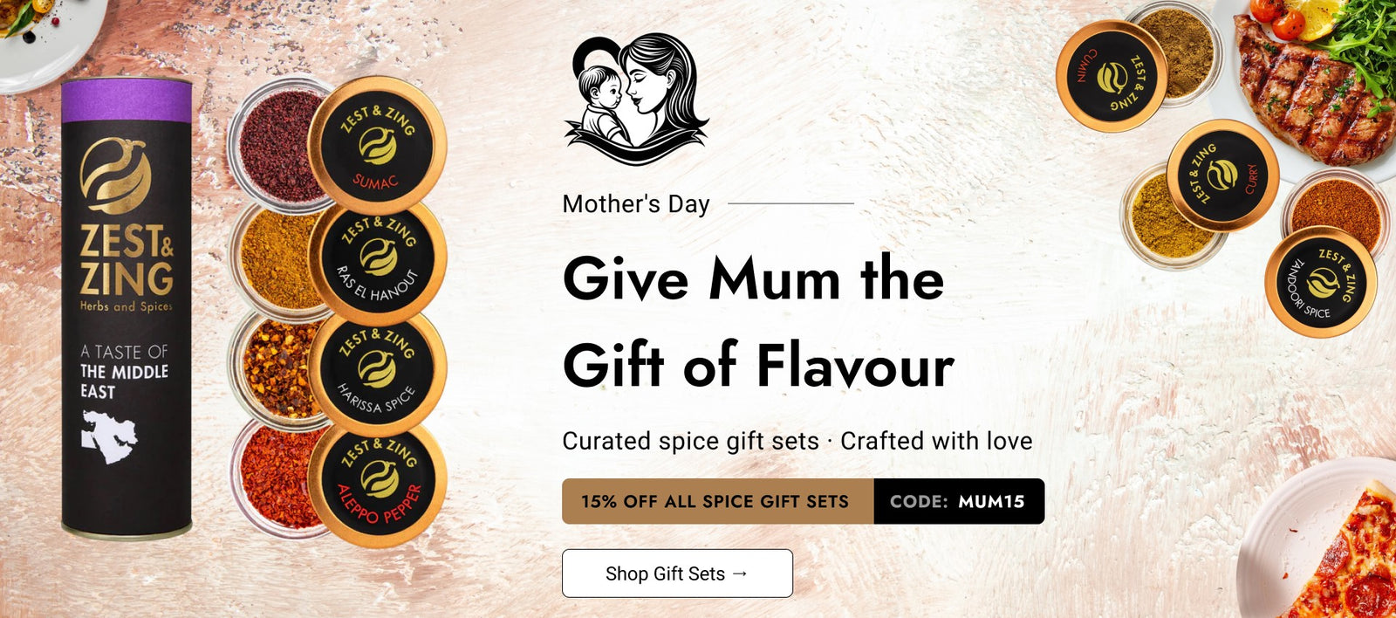Select the Aleppo Pepper tin lid
The width and height of the screenshot is (1396, 618).
[377, 484]
